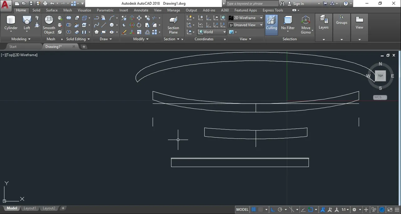Screen dimensions: 401x214
Task: Open the World coordinate system dropdown
Action: 212,32
